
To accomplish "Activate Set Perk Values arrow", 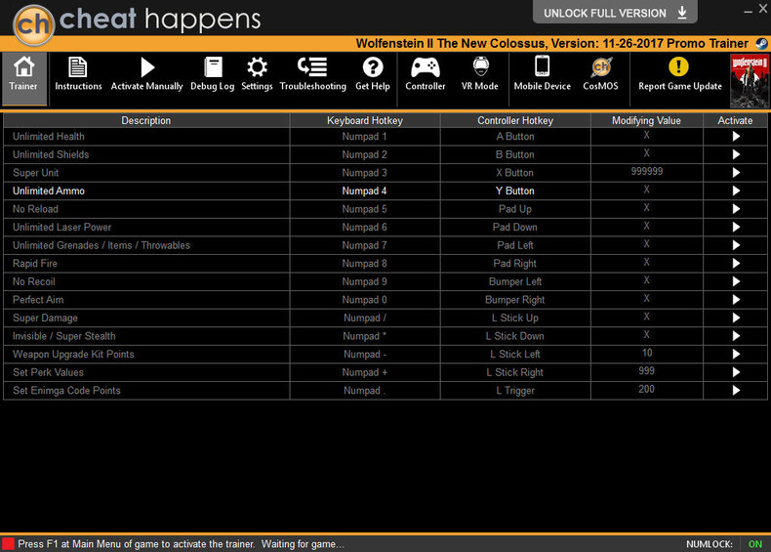I will pos(736,372).
